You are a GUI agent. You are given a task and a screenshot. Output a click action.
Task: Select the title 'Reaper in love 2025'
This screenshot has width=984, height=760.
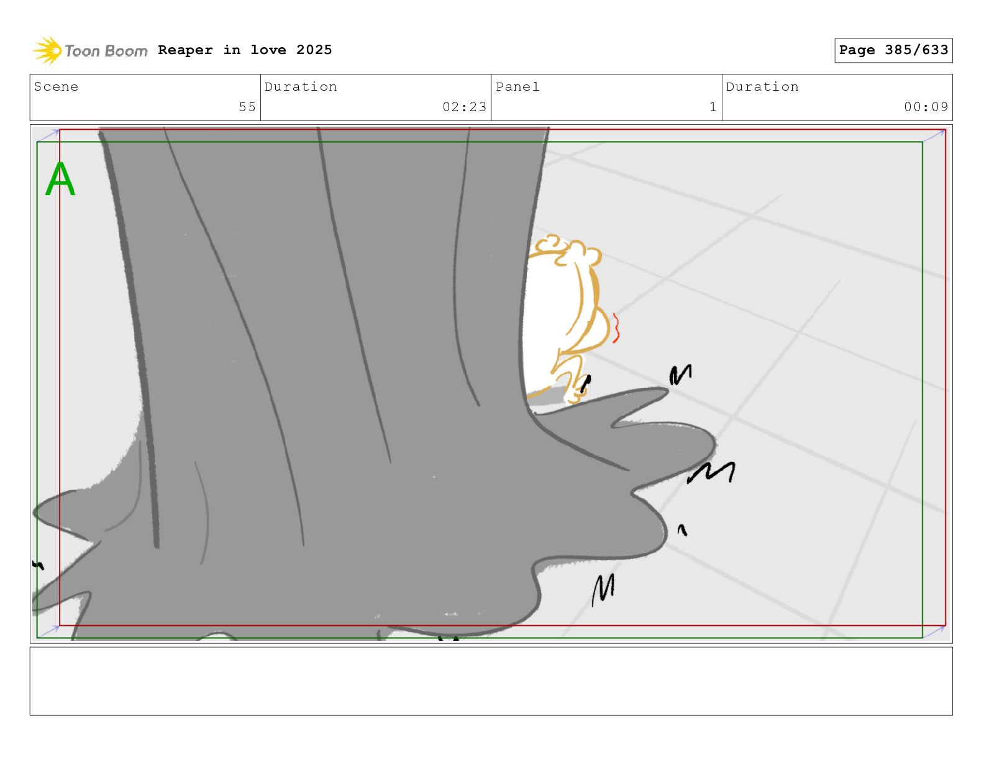coord(245,50)
